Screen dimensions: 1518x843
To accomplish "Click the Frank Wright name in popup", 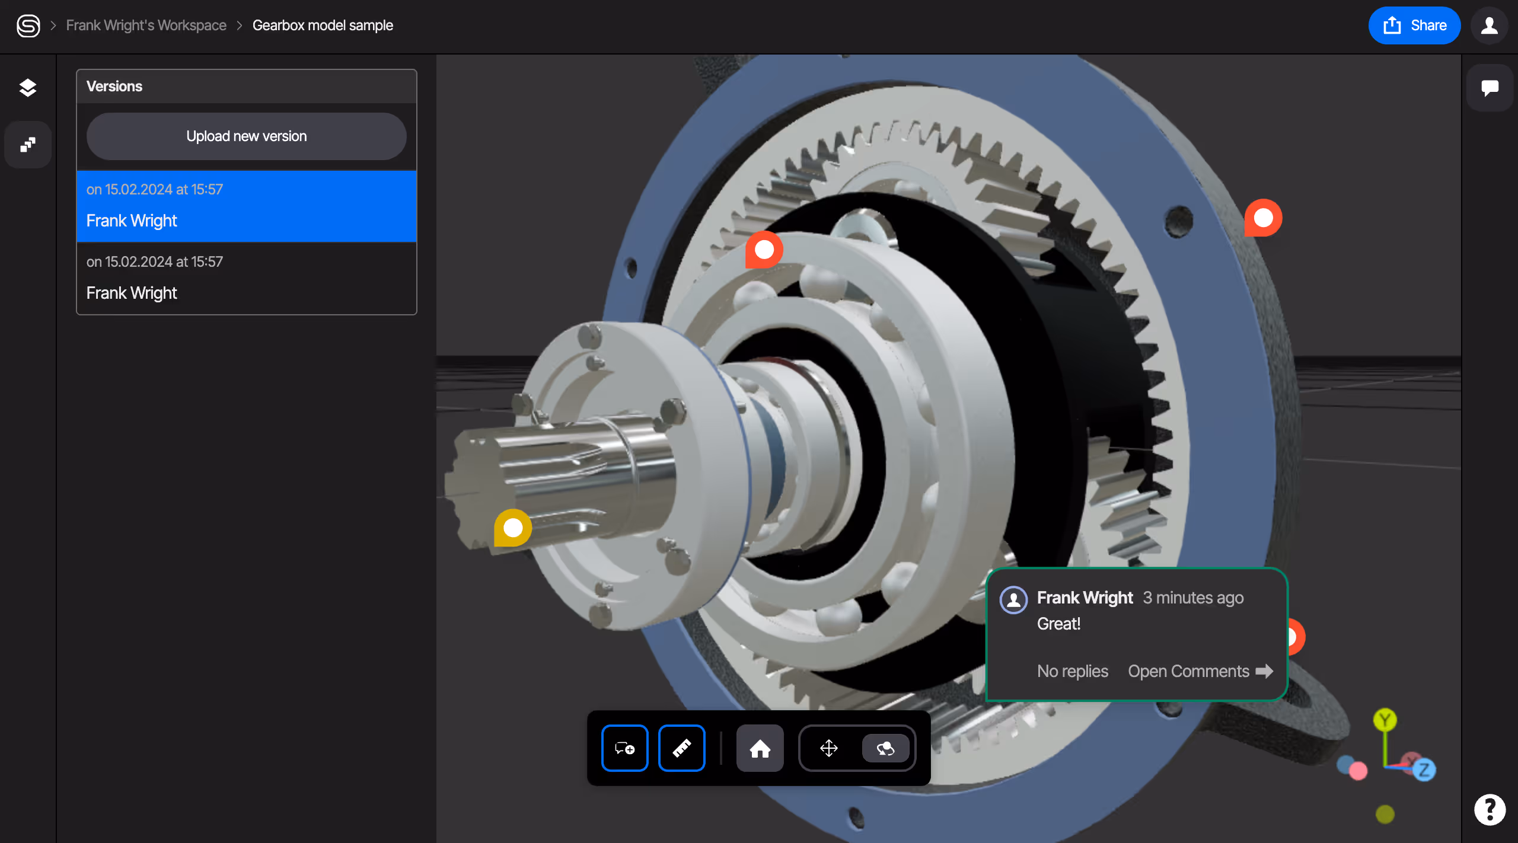I will click(x=1085, y=598).
